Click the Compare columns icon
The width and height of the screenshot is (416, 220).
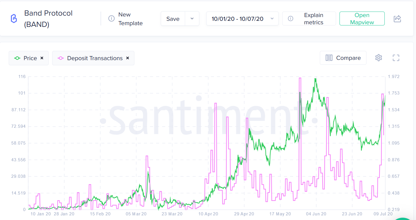[x=329, y=58]
